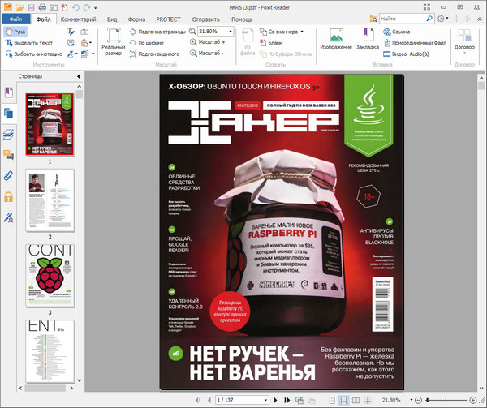Open the blue Файл application menu
This screenshot has height=408, width=487.
[16, 19]
